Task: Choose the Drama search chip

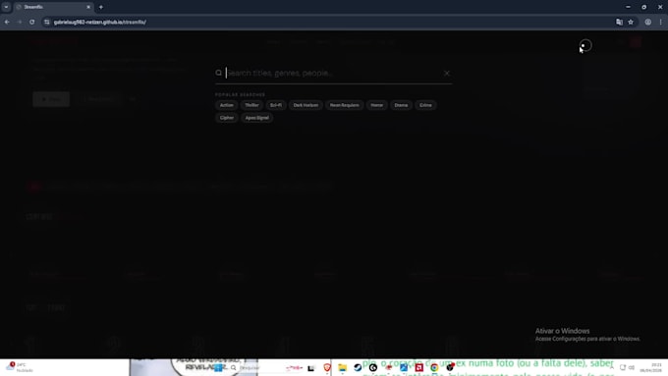Action: point(401,105)
